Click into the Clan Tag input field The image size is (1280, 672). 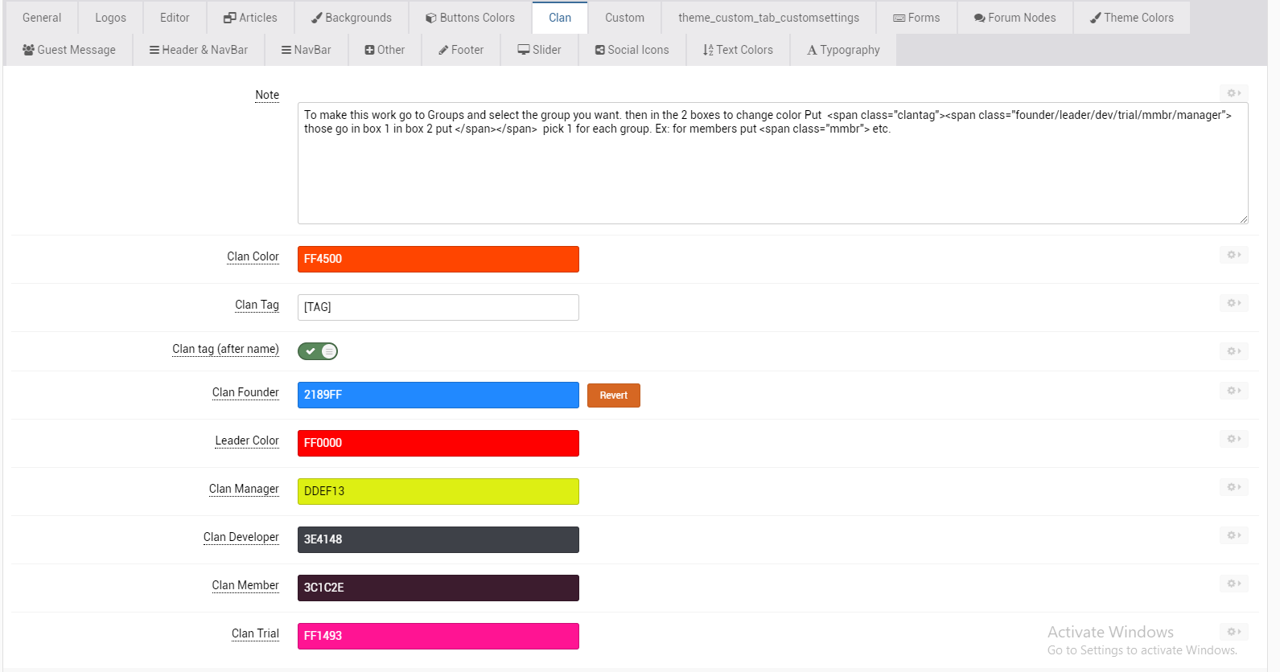(x=438, y=307)
